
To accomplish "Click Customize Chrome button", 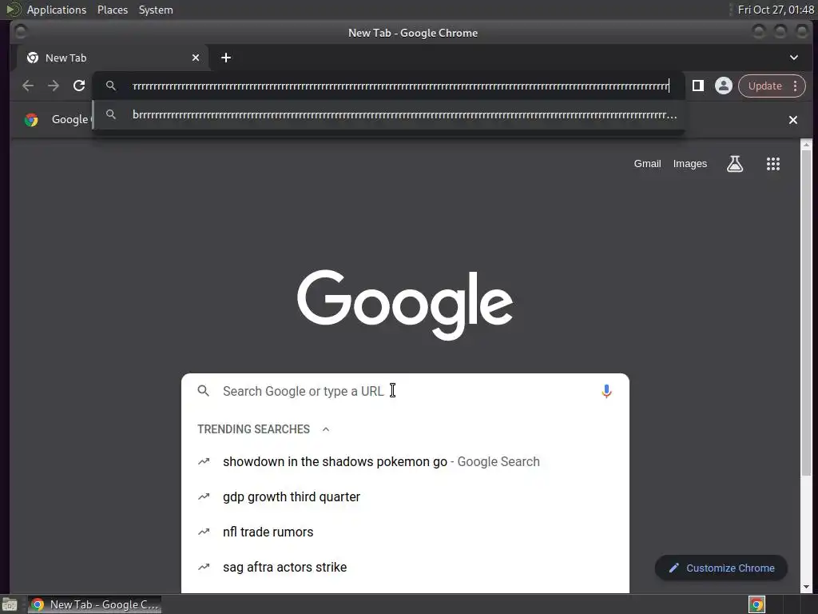I will (721, 568).
